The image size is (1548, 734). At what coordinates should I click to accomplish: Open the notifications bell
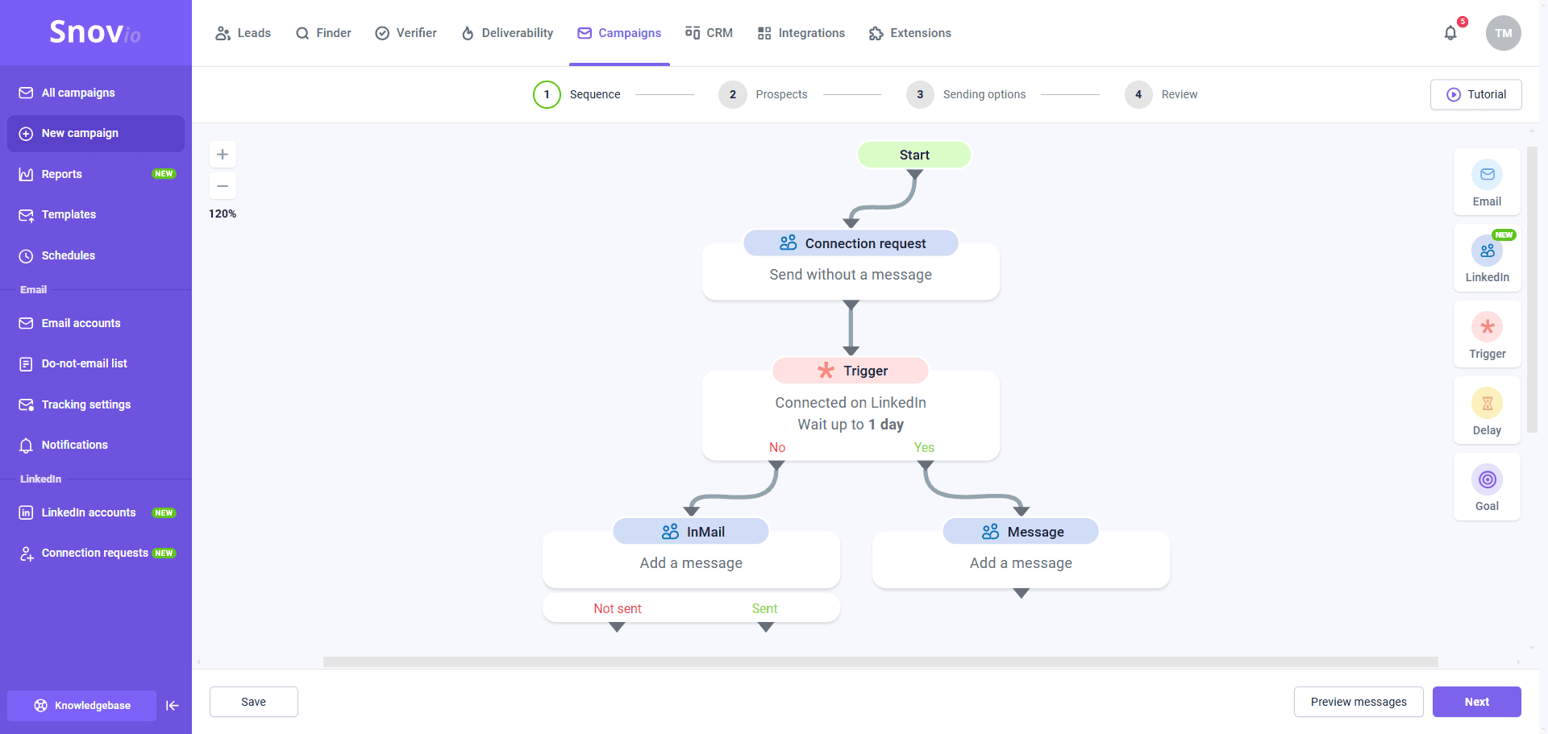coord(1450,33)
